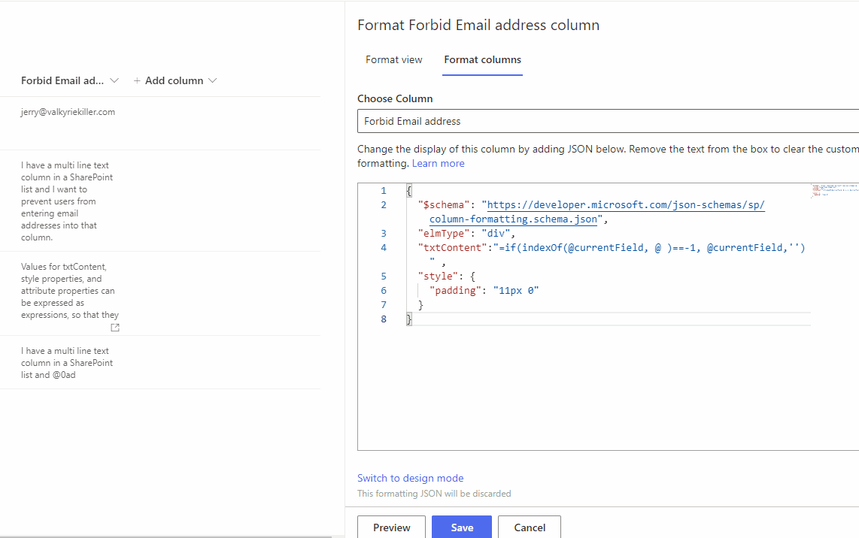Click the Save button

click(461, 527)
